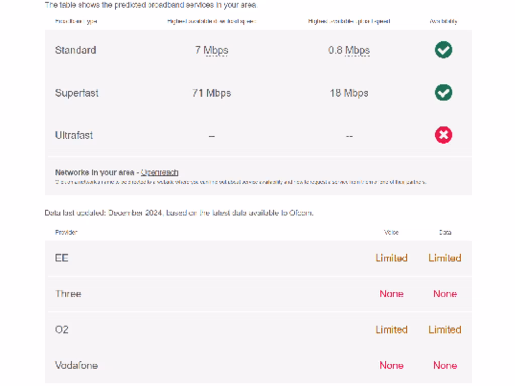The height and width of the screenshot is (386, 515).
Task: Click Three's None voice coverage status
Action: click(x=391, y=294)
